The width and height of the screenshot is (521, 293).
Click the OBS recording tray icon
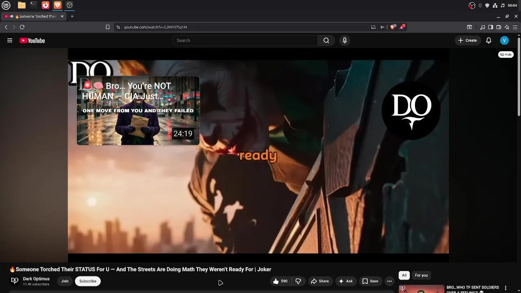click(472, 5)
